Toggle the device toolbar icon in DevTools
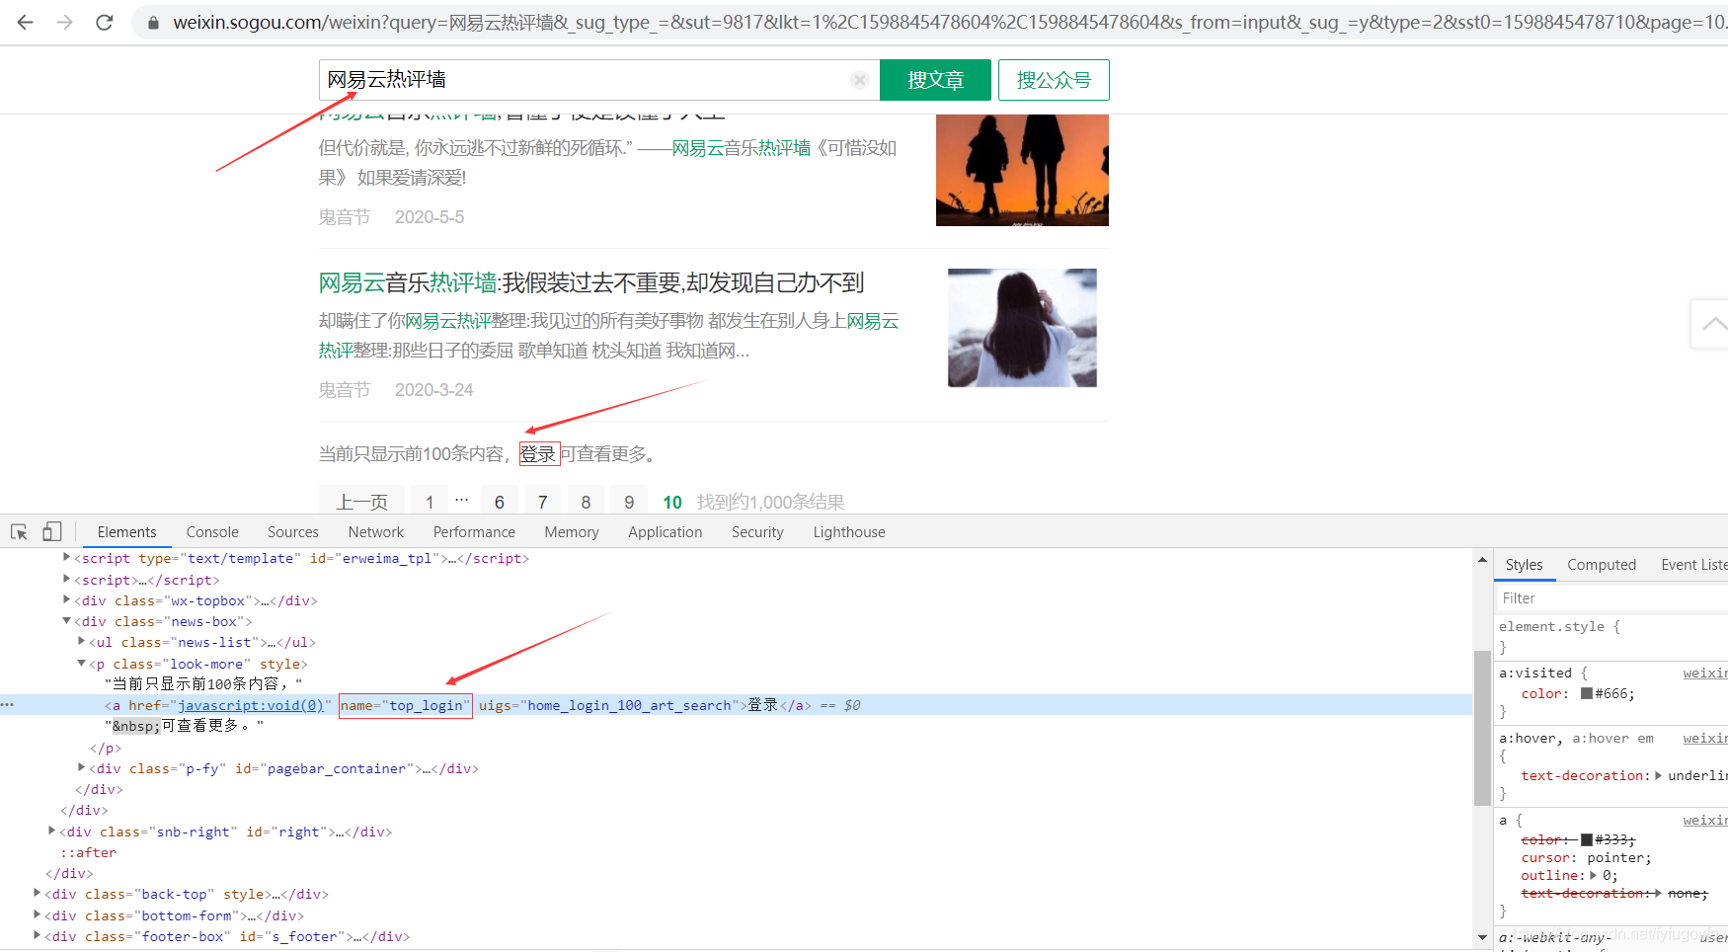This screenshot has width=1728, height=952. 51,532
